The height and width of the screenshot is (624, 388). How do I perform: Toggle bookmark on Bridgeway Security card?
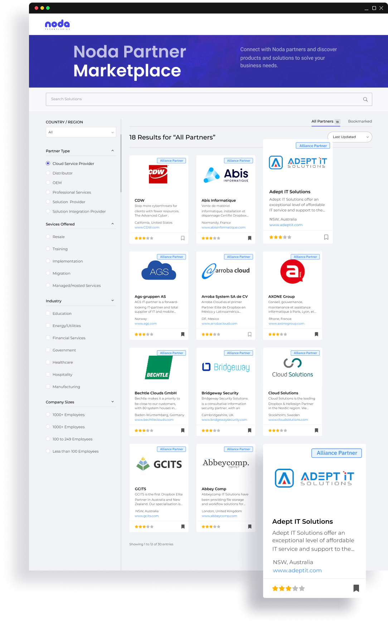249,430
